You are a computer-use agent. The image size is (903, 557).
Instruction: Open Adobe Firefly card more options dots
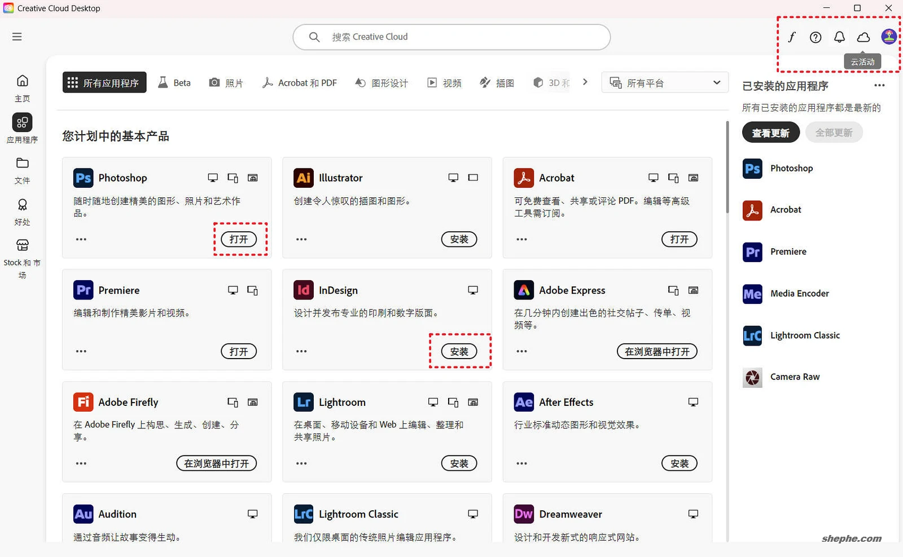[81, 463]
